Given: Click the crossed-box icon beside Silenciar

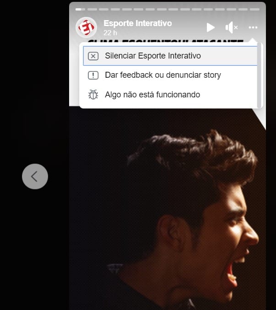Looking at the screenshot, I should coord(93,56).
